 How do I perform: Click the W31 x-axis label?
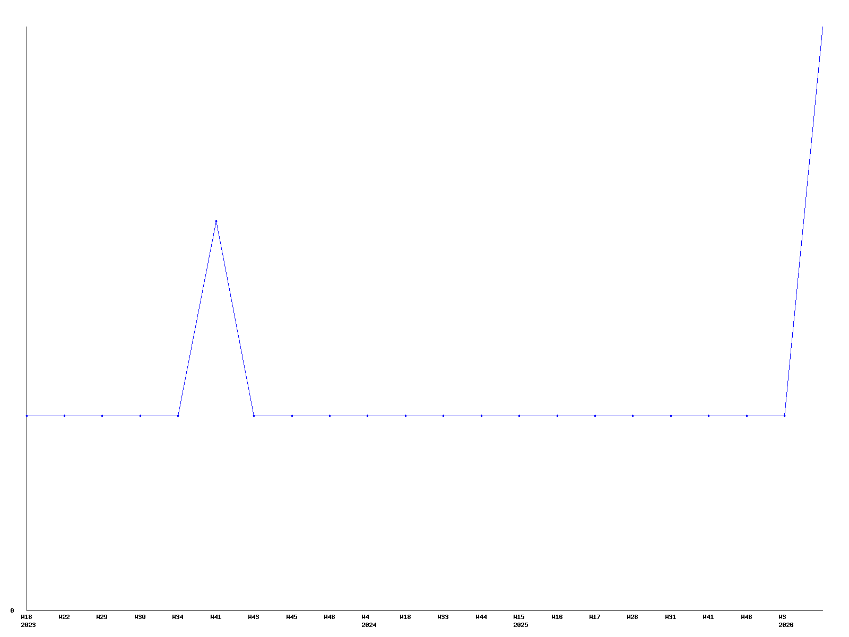pyautogui.click(x=671, y=617)
